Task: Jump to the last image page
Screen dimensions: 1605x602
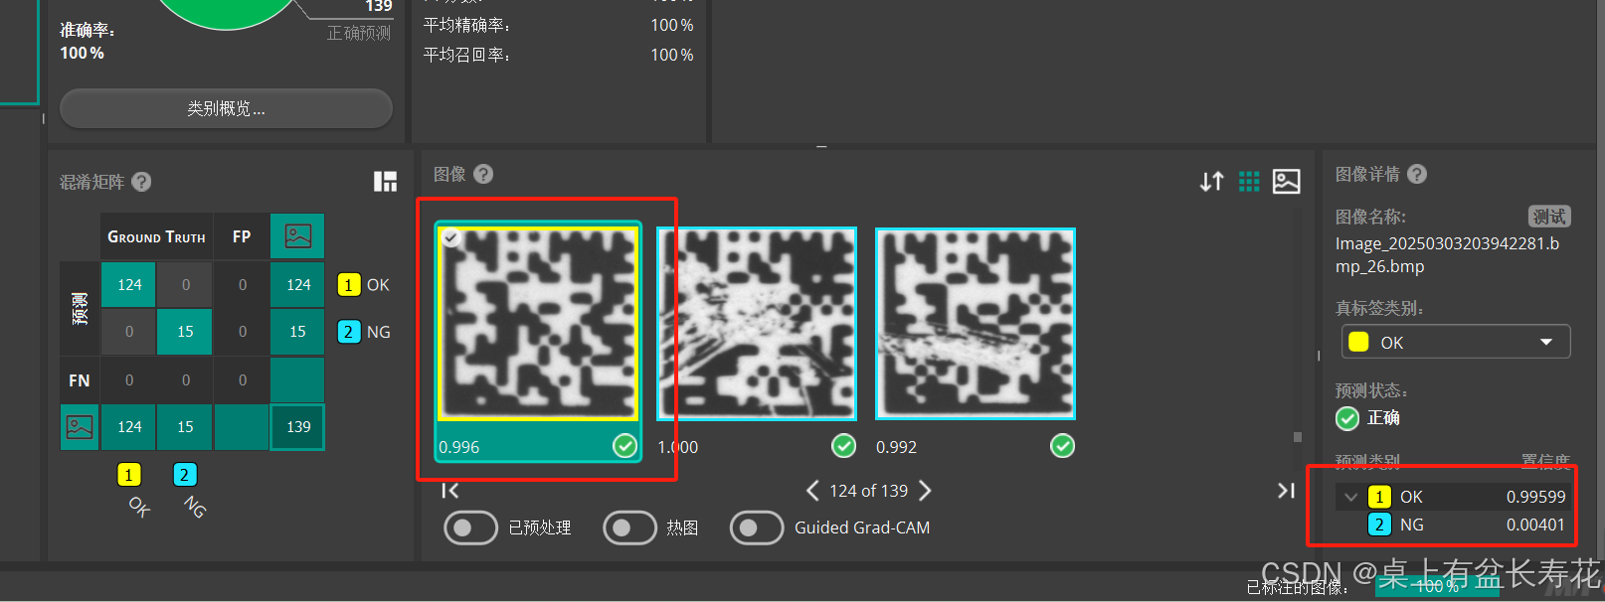Action: pos(1286,490)
